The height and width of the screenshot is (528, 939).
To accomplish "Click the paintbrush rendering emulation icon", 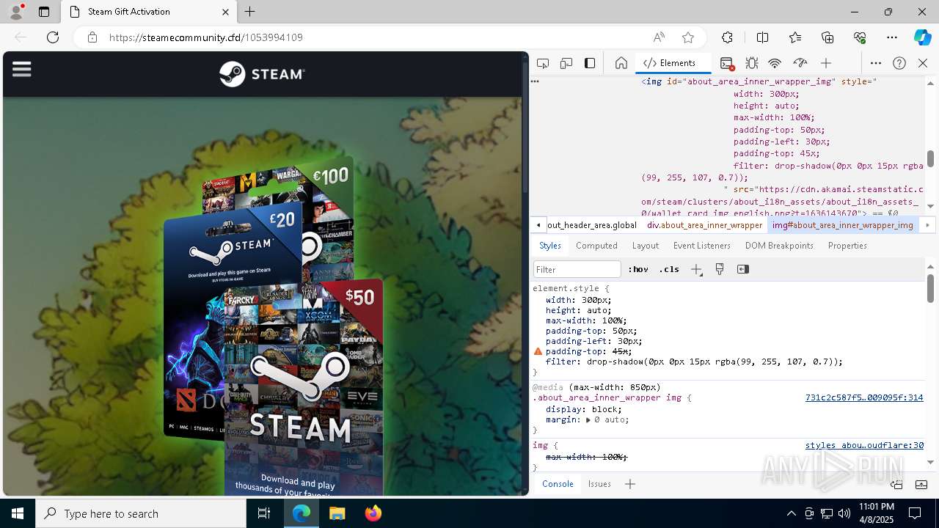I will [x=720, y=269].
